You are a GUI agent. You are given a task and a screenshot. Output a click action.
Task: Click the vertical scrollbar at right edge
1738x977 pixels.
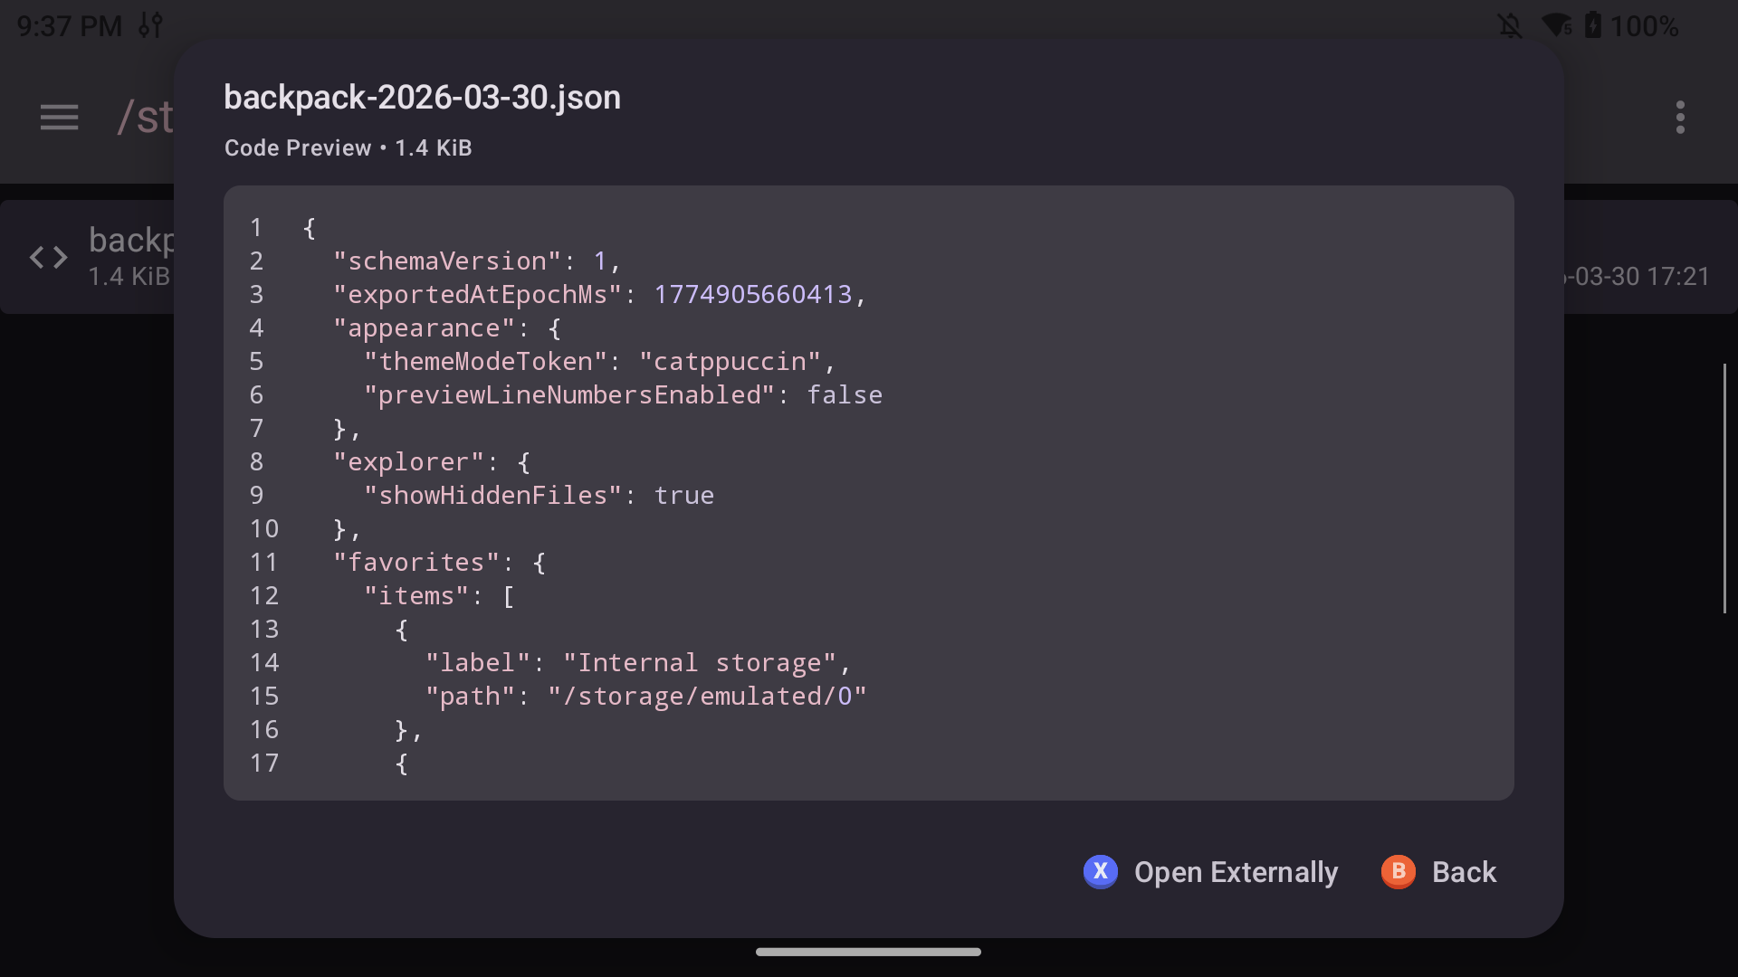point(1724,488)
